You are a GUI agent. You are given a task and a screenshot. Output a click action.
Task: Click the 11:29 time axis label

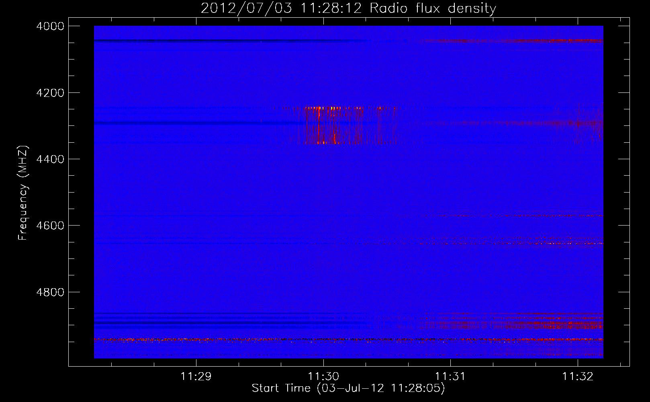(196, 376)
